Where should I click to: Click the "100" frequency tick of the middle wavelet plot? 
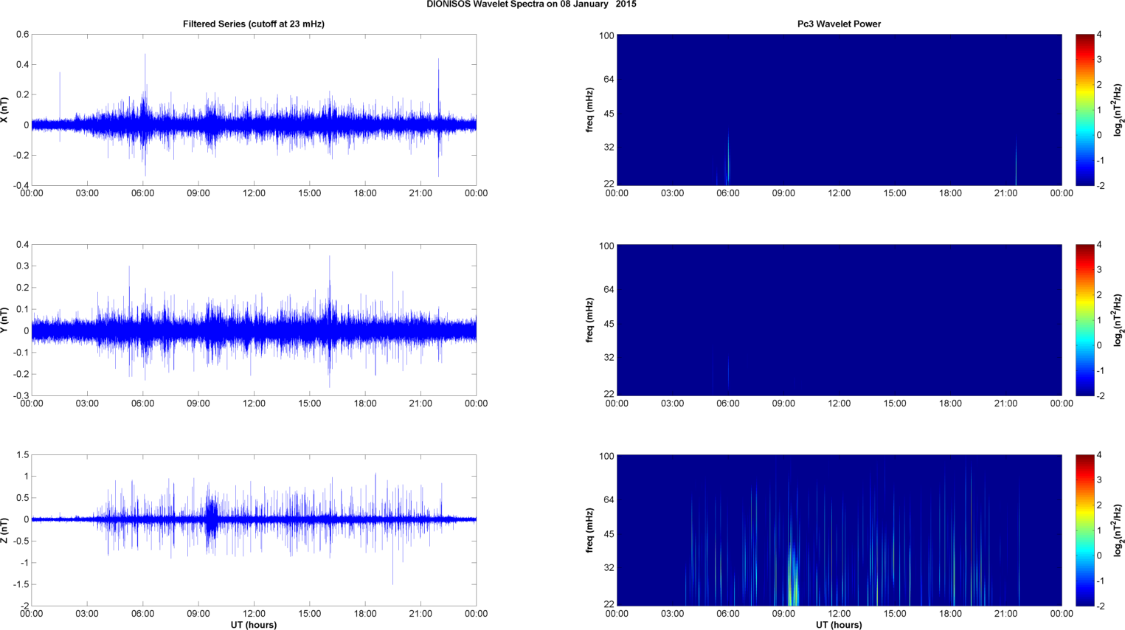point(606,246)
